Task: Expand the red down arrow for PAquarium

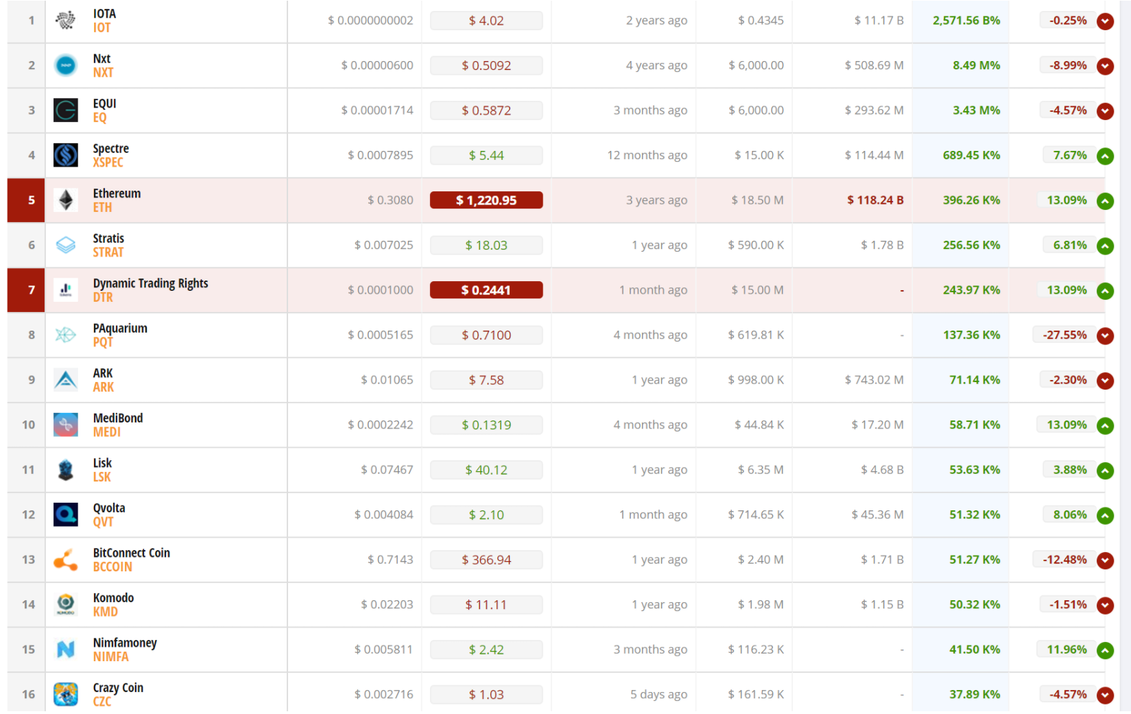Action: coord(1104,336)
